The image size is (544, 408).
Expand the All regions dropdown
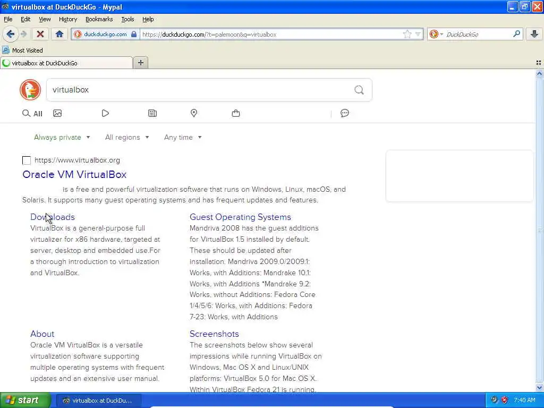127,138
